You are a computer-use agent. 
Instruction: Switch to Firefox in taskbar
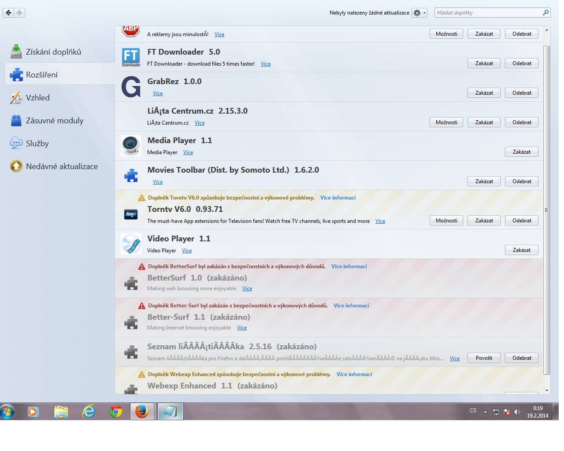(142, 412)
